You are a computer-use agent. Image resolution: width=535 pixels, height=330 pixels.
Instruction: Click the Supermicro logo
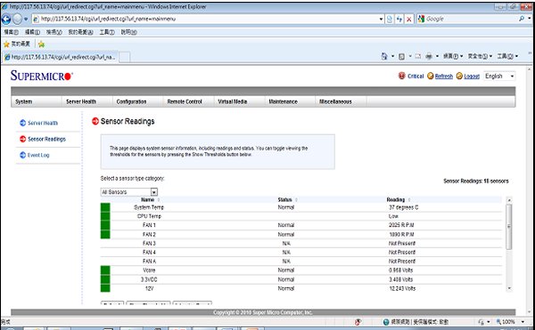click(42, 76)
